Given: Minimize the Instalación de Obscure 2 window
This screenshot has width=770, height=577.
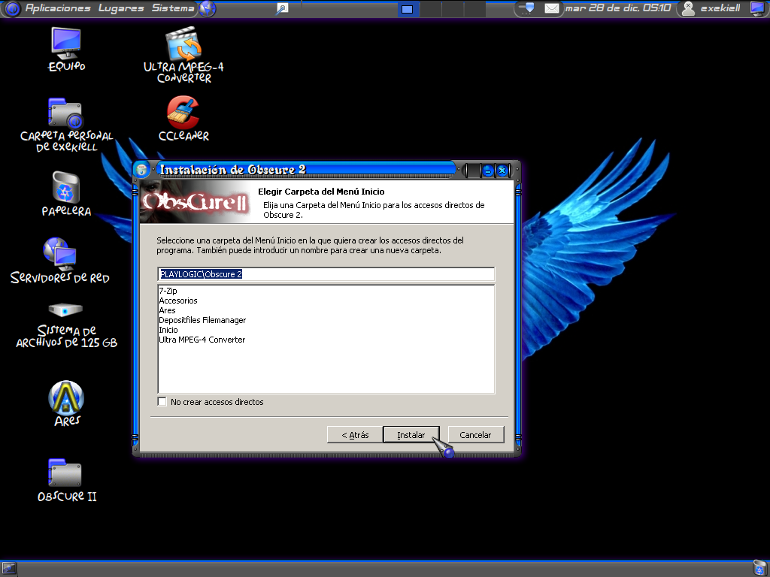Looking at the screenshot, I should pyautogui.click(x=487, y=171).
